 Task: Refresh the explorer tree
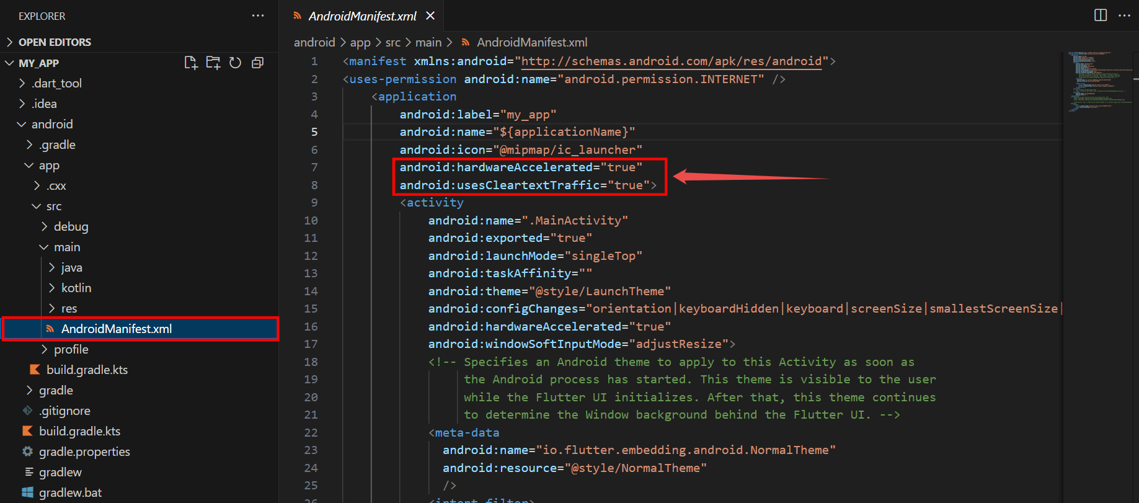coord(235,63)
